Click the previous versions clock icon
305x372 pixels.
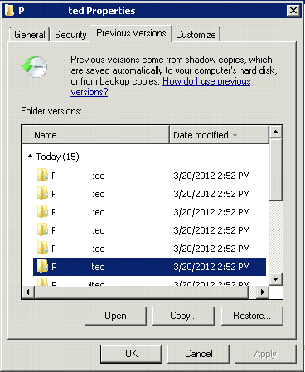(x=35, y=66)
